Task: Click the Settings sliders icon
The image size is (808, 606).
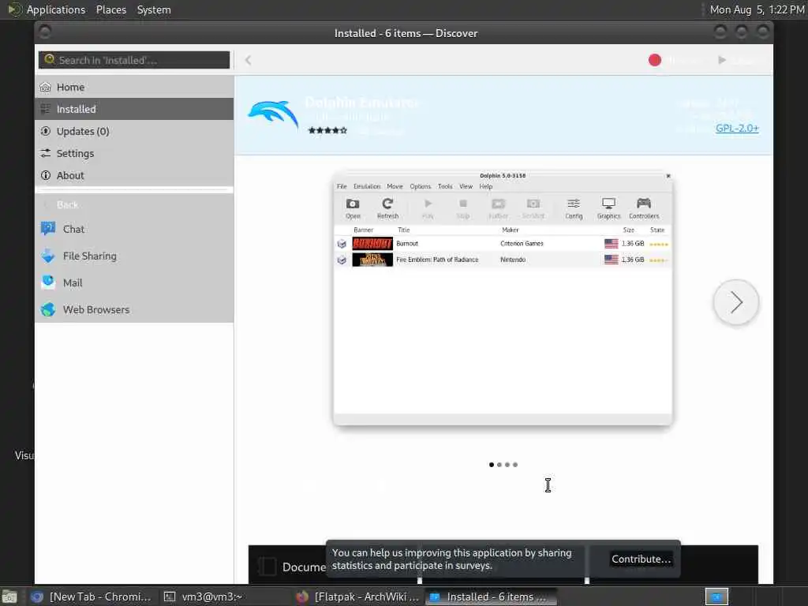Action: [45, 154]
